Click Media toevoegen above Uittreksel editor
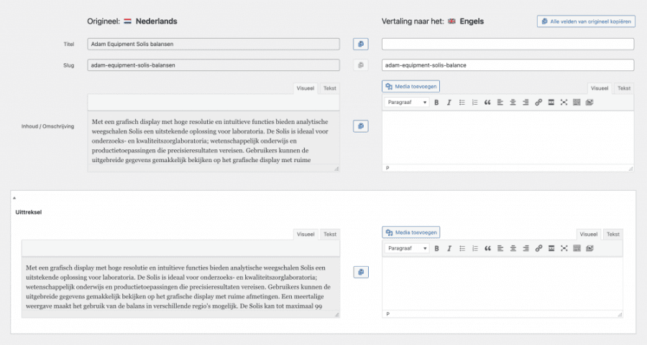This screenshot has width=647, height=345. [411, 232]
